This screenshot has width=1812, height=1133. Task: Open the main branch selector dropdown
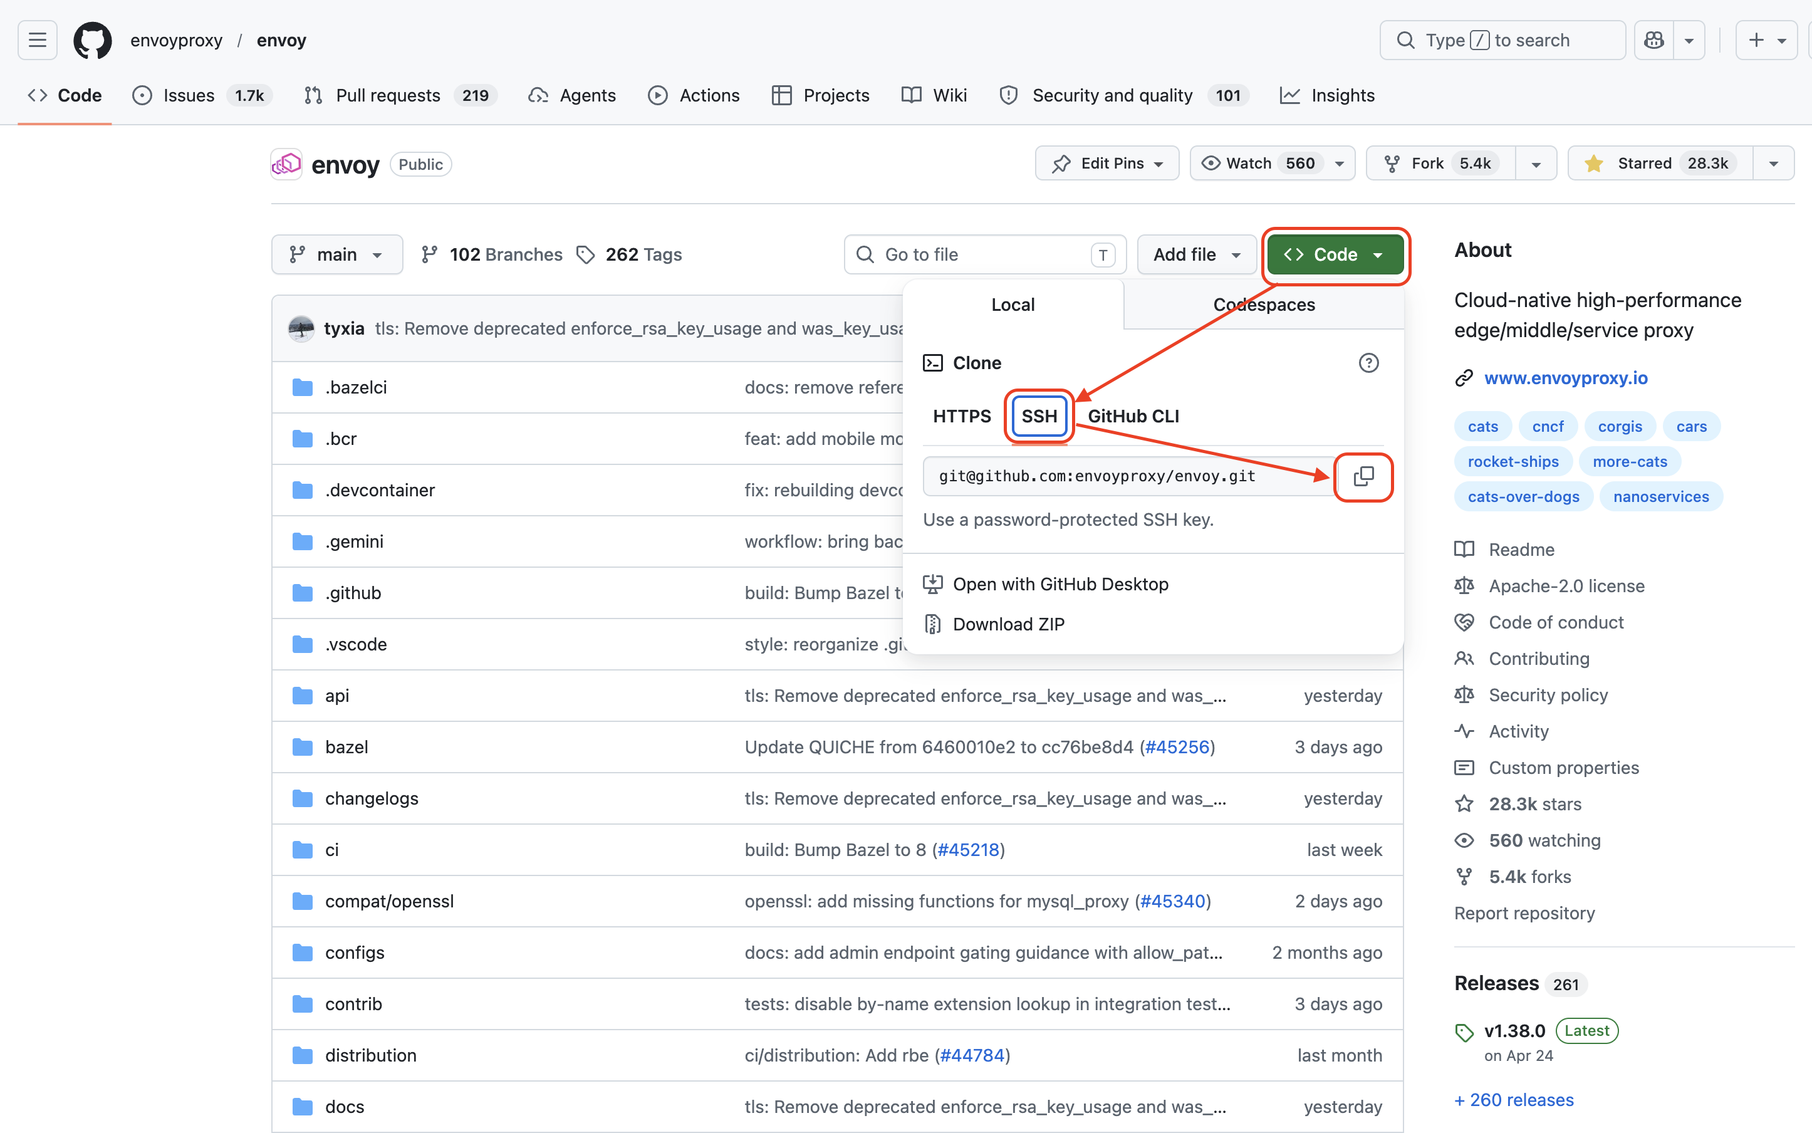tap(337, 255)
